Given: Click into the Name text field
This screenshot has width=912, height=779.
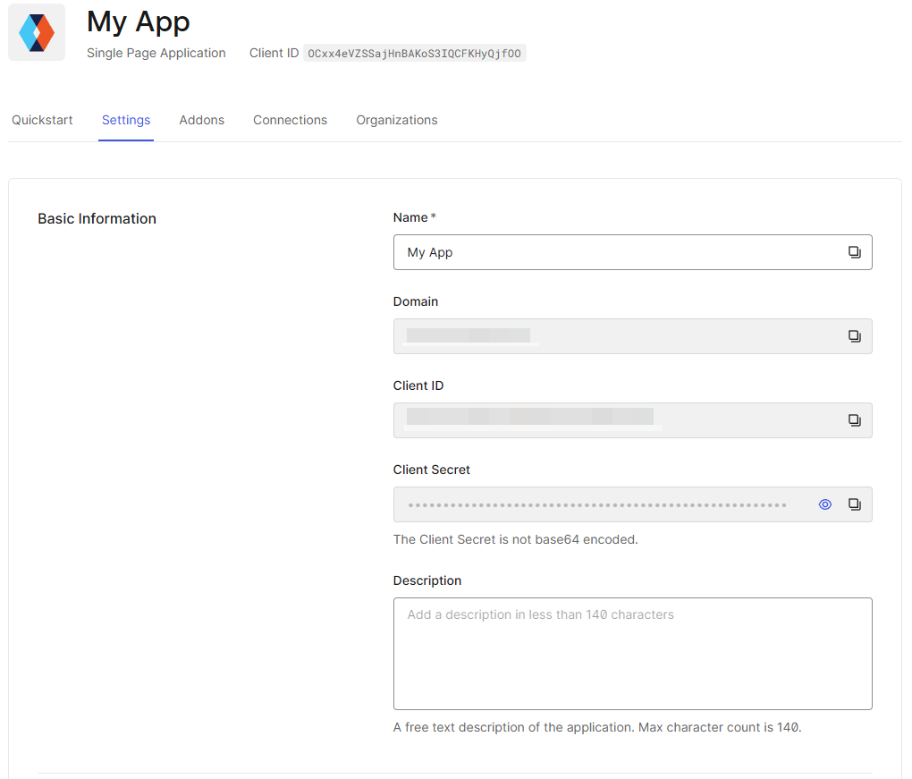Looking at the screenshot, I should pyautogui.click(x=617, y=252).
